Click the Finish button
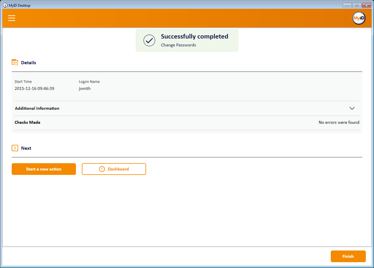374x268 pixels. click(x=348, y=256)
